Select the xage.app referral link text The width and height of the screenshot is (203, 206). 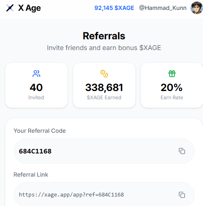pyautogui.click(x=71, y=195)
